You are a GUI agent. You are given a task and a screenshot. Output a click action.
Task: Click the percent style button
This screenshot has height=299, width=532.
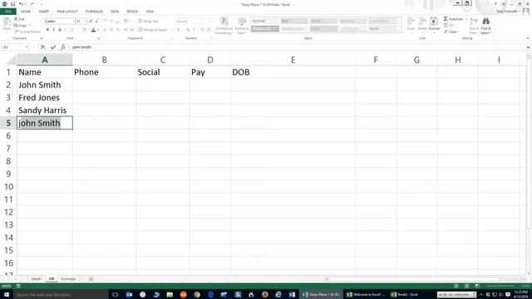coord(188,30)
